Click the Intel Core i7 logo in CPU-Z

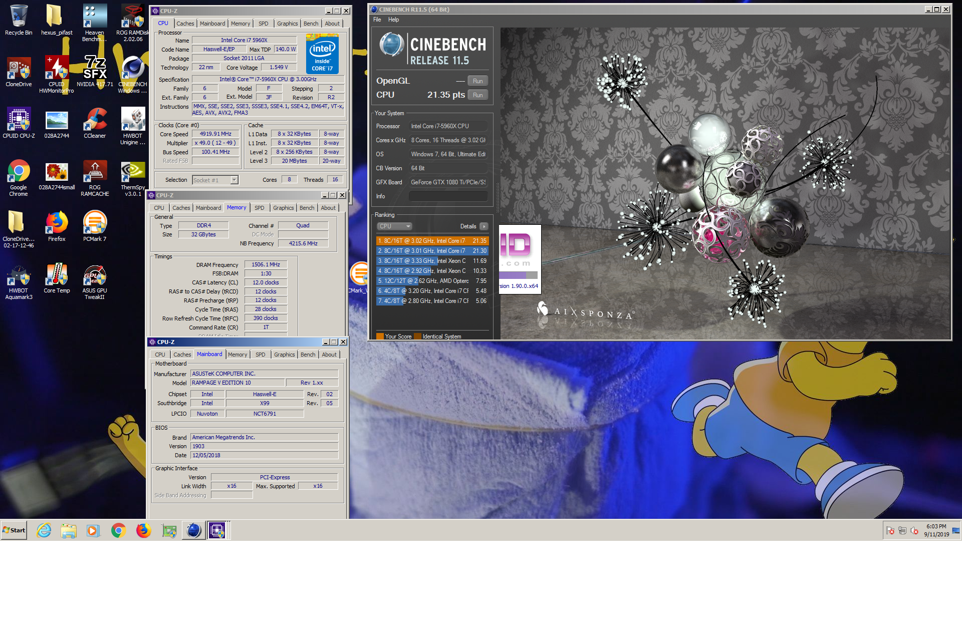click(x=322, y=54)
